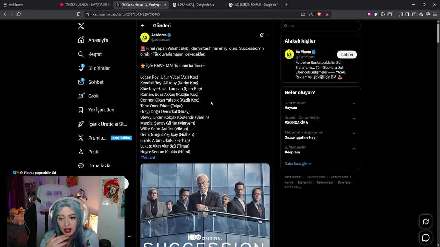Open Grok from the sidebar
The image size is (440, 247).
(93, 96)
